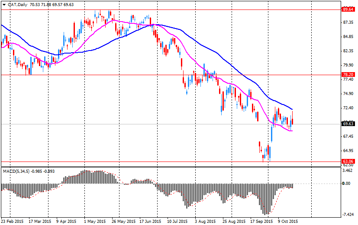
Task: Select the 25 Aug 2015 date label
Action: point(234,222)
